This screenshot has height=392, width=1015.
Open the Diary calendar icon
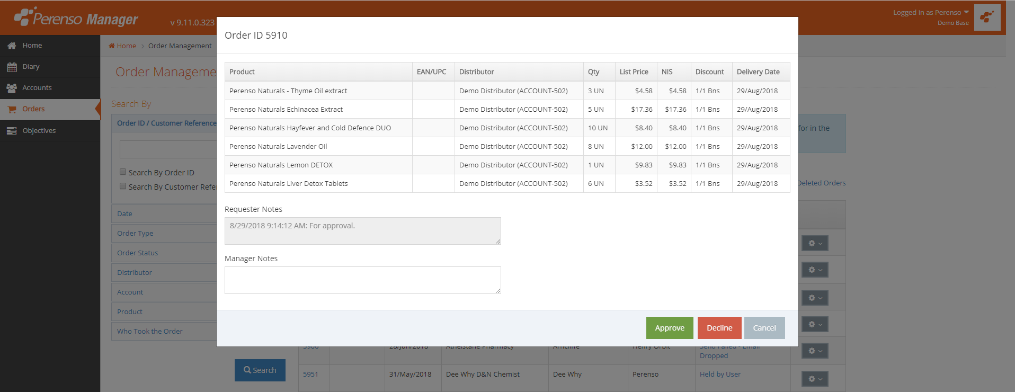click(12, 67)
